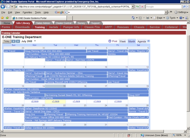The height and width of the screenshot is (138, 190).
Task: Click in the address bar URL field
Action: tap(74, 7)
